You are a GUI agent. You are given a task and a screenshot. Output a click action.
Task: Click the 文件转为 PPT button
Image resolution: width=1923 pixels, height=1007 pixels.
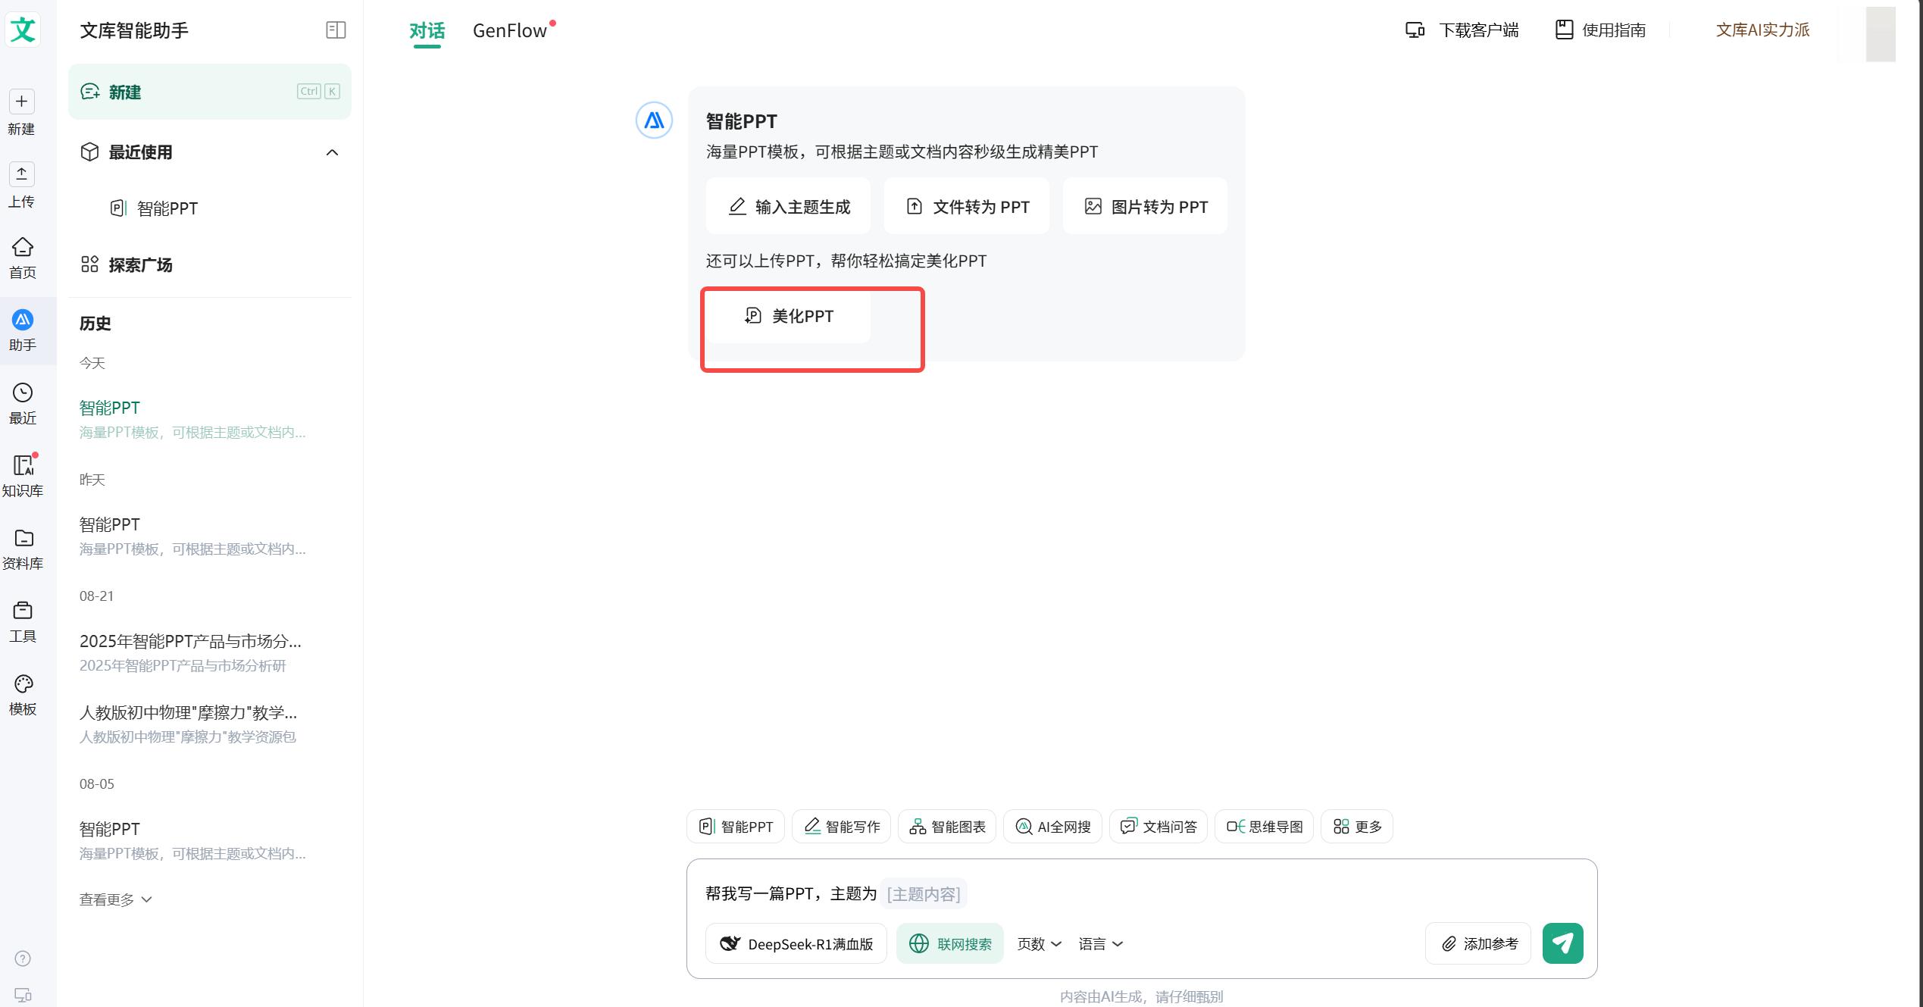coord(967,207)
